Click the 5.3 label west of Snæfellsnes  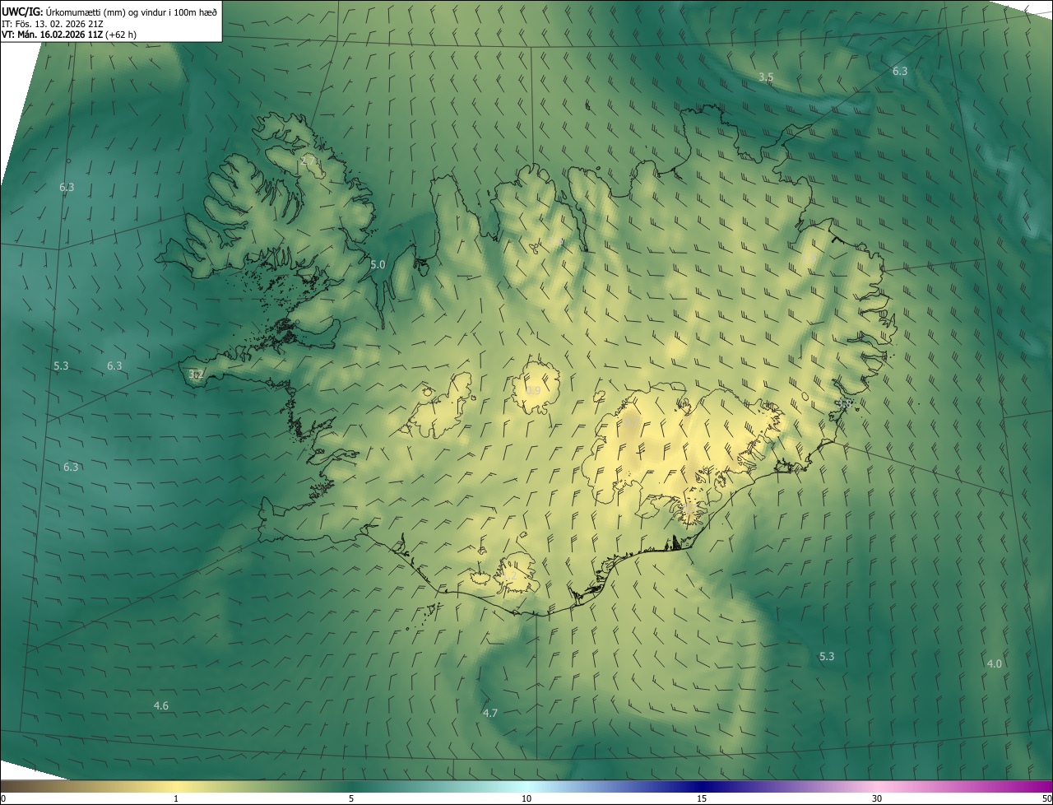pos(61,366)
